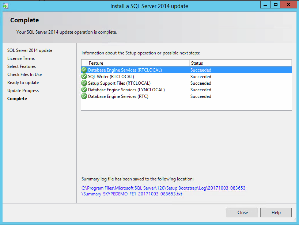The image size is (299, 225).
Task: Select the 'Database Engine Services (RTCLOCAL)' row
Action: click(186, 70)
